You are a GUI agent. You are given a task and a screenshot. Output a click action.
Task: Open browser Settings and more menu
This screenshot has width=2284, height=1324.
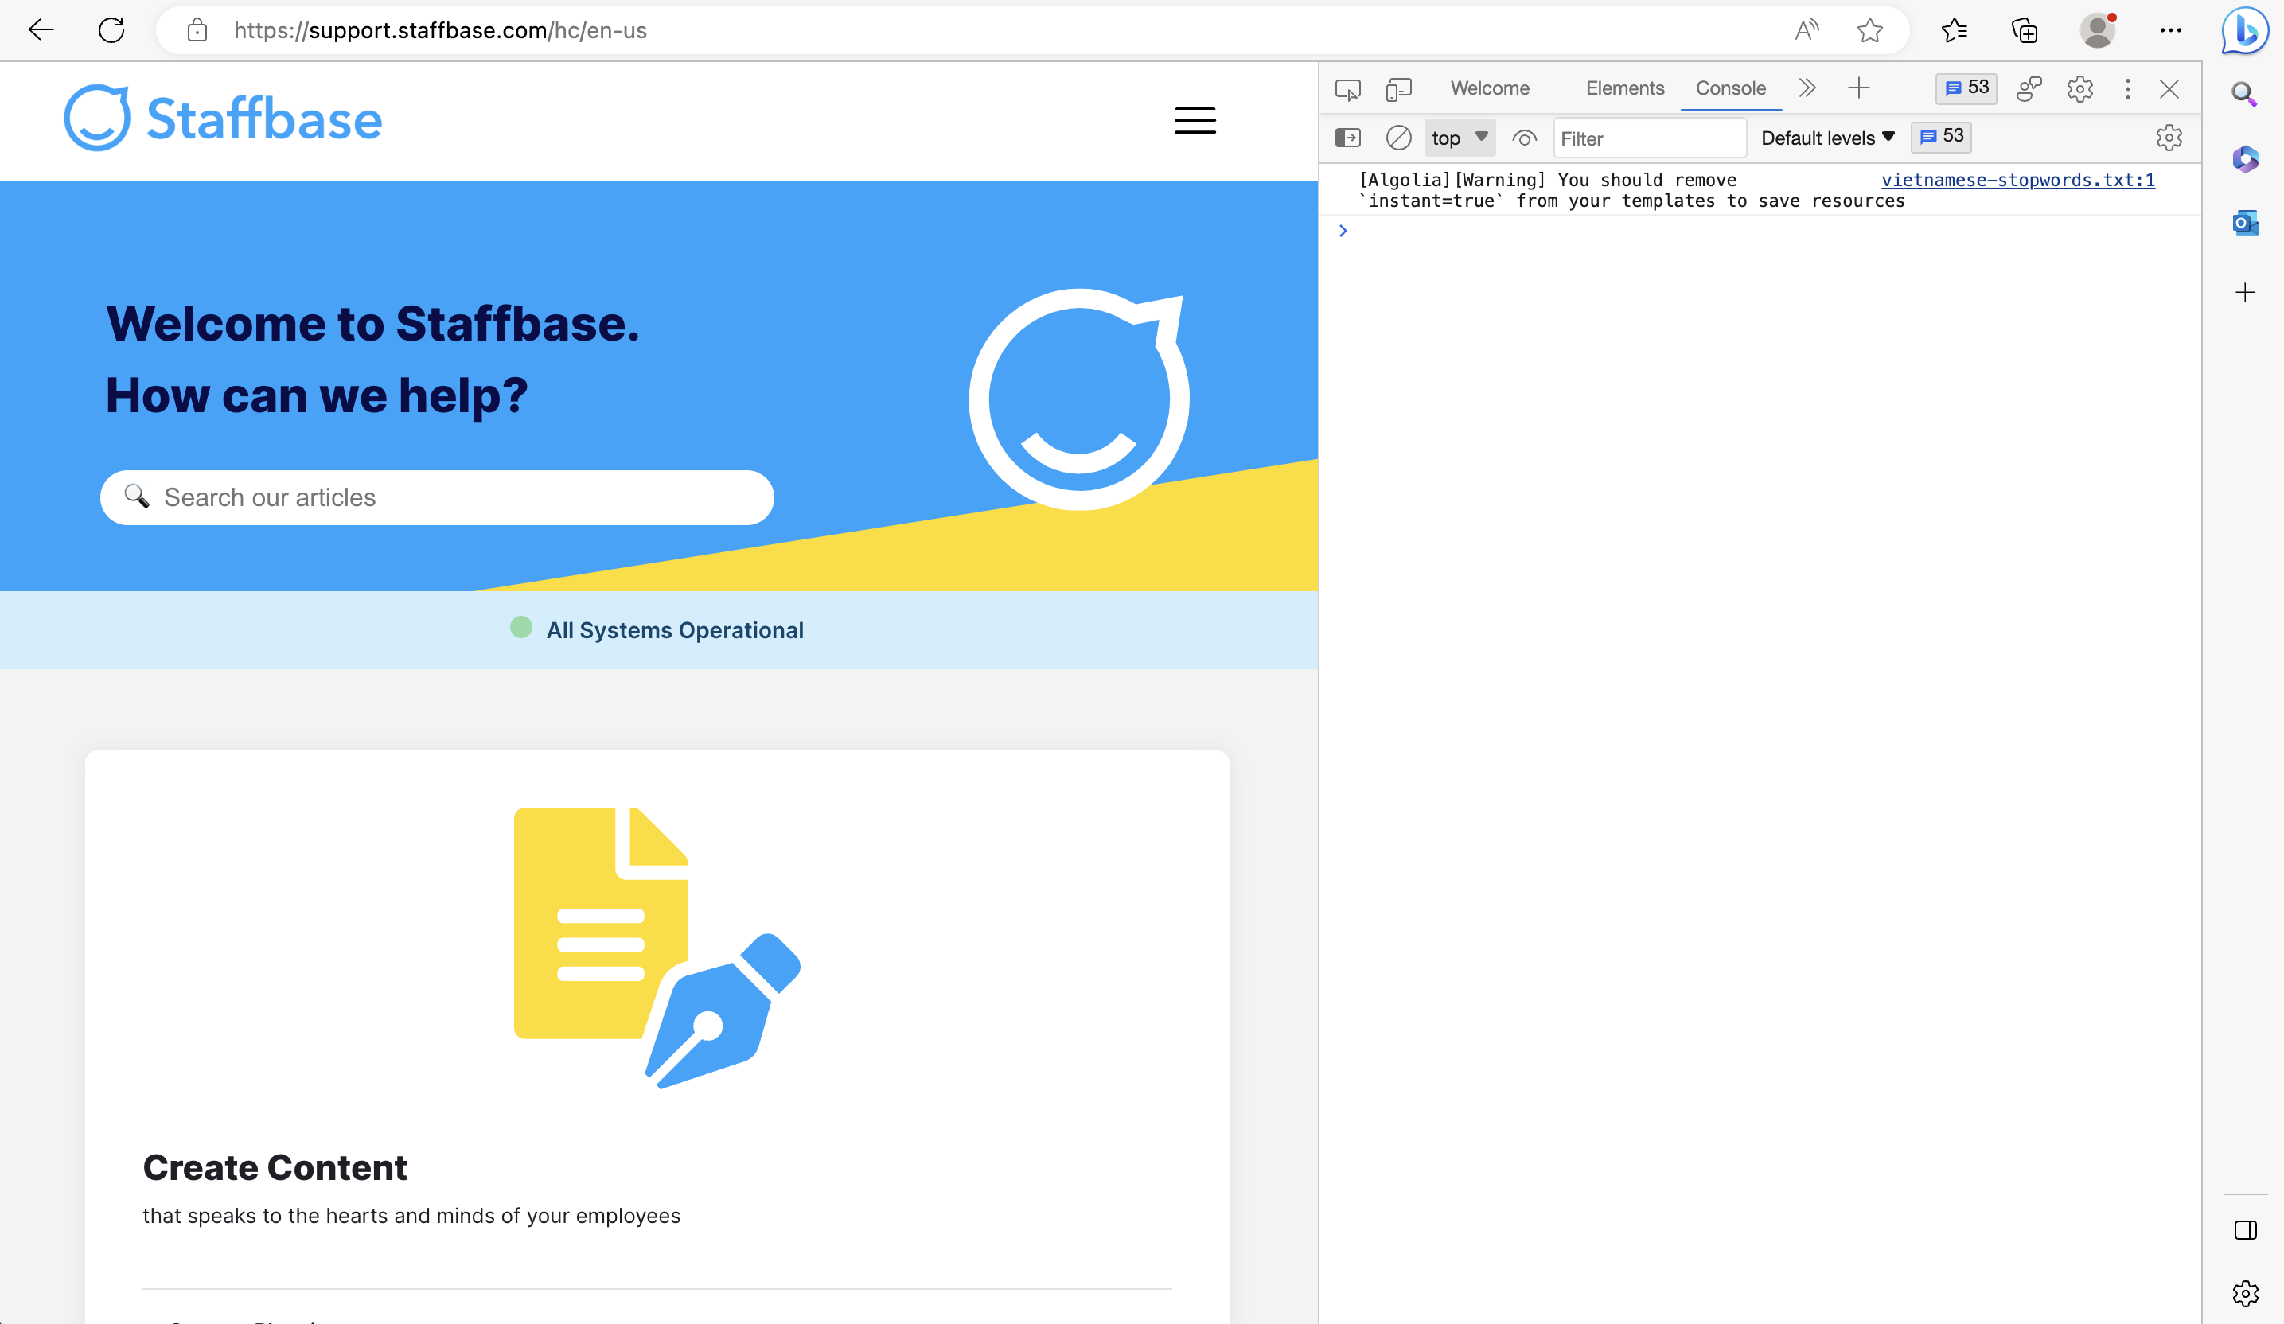coord(2171,30)
